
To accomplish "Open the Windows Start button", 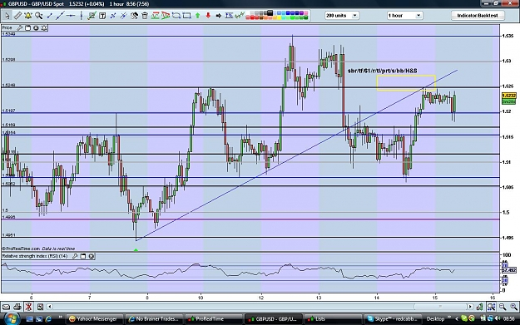I will 12,318.
